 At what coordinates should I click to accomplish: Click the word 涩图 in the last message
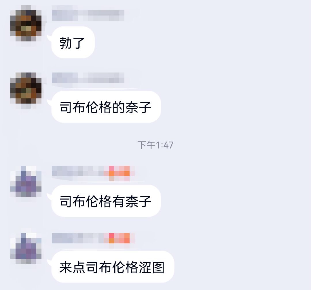point(152,267)
